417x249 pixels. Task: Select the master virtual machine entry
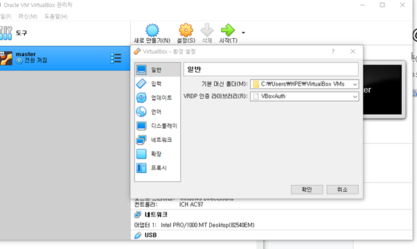(65, 58)
